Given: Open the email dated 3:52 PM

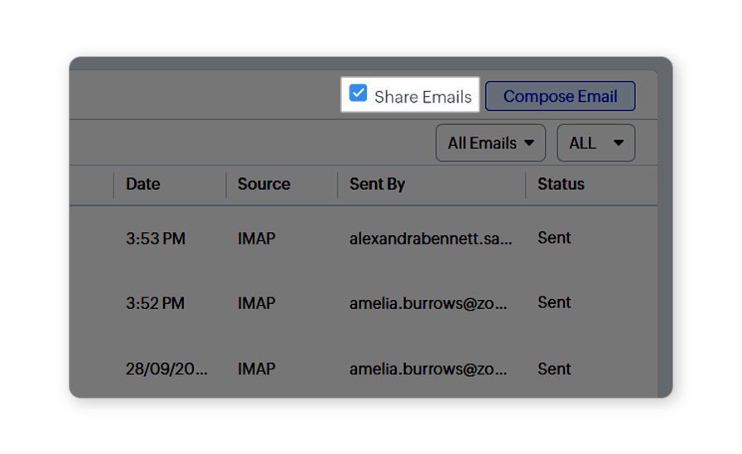Looking at the screenshot, I should pos(156,303).
